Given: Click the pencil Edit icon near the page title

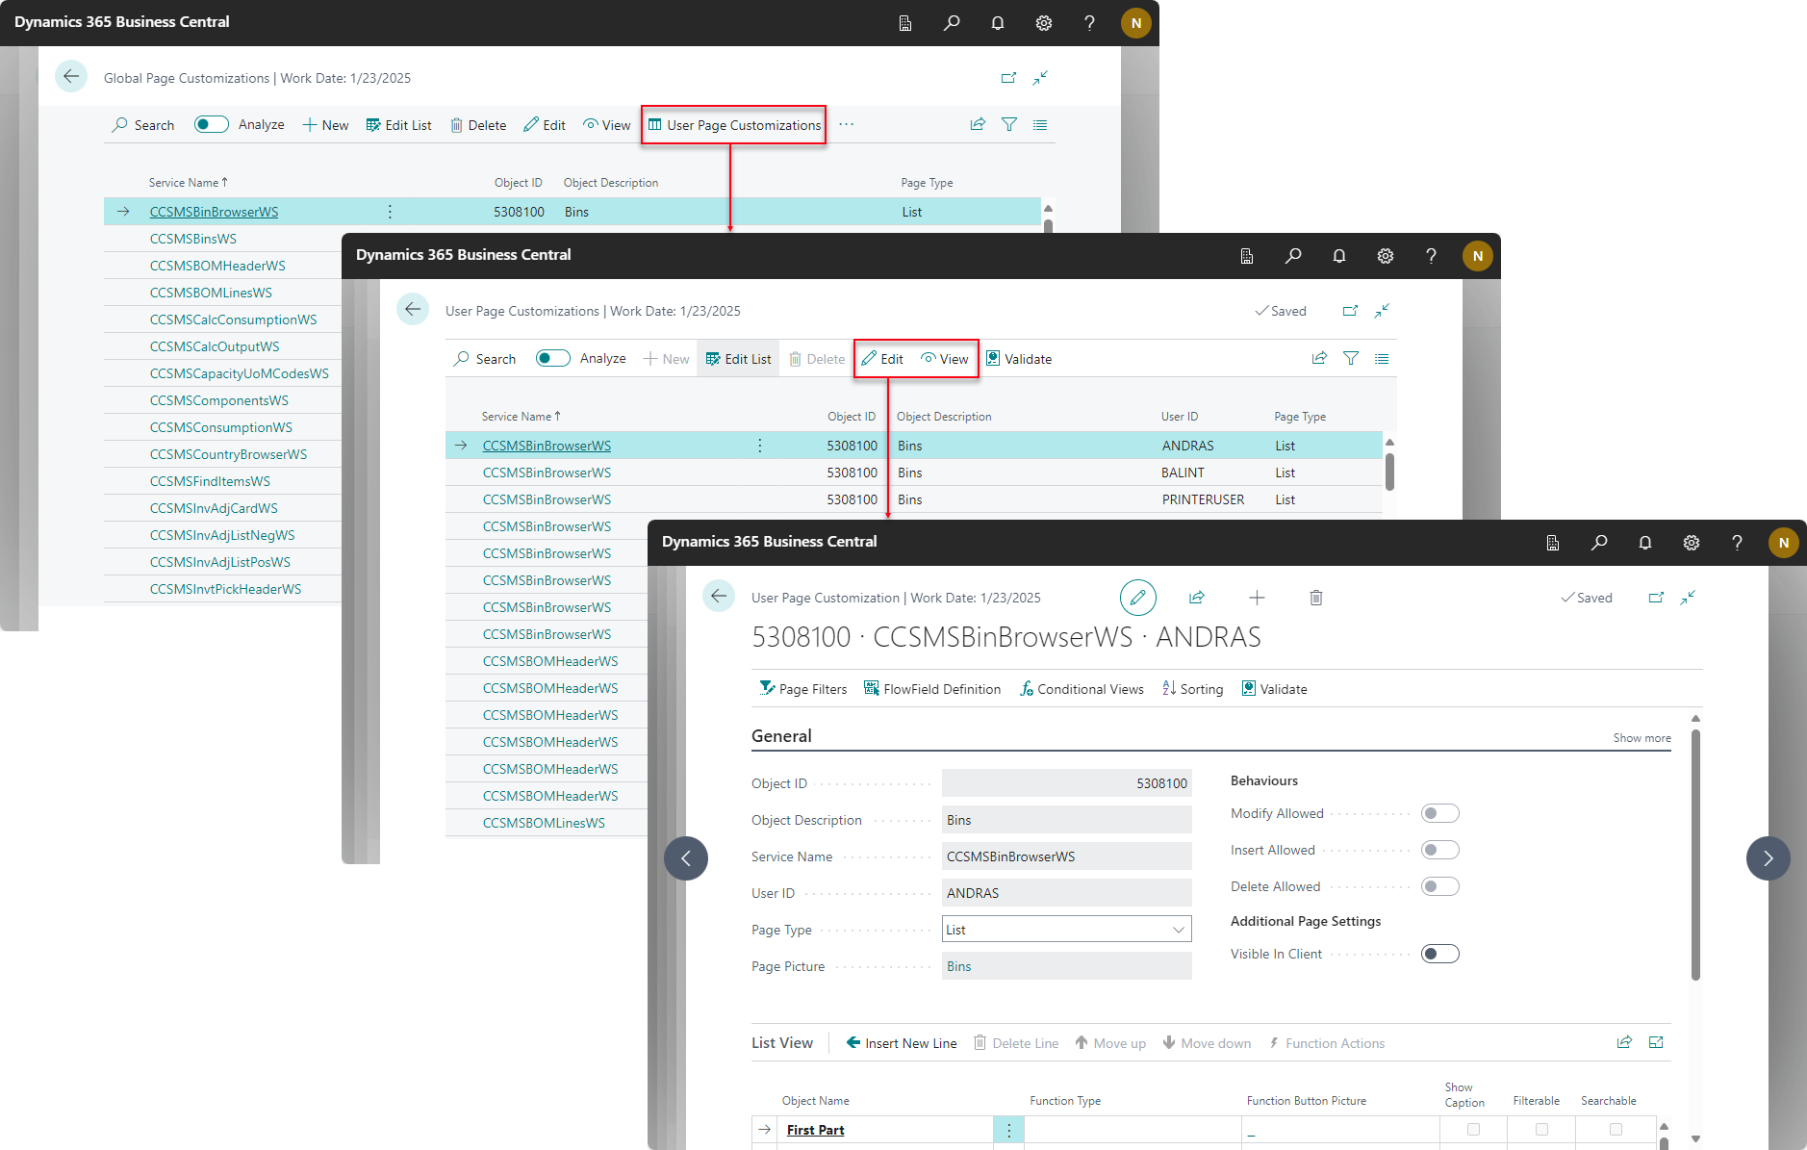Looking at the screenshot, I should pos(1138,597).
